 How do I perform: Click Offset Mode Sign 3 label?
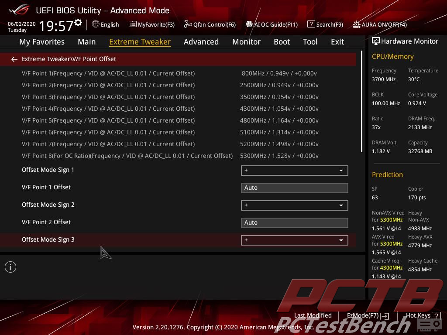48,239
